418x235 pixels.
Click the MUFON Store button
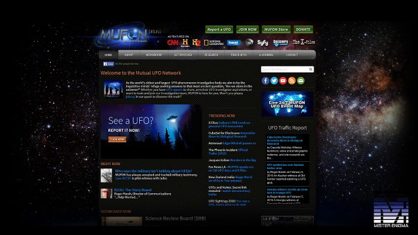(x=276, y=29)
